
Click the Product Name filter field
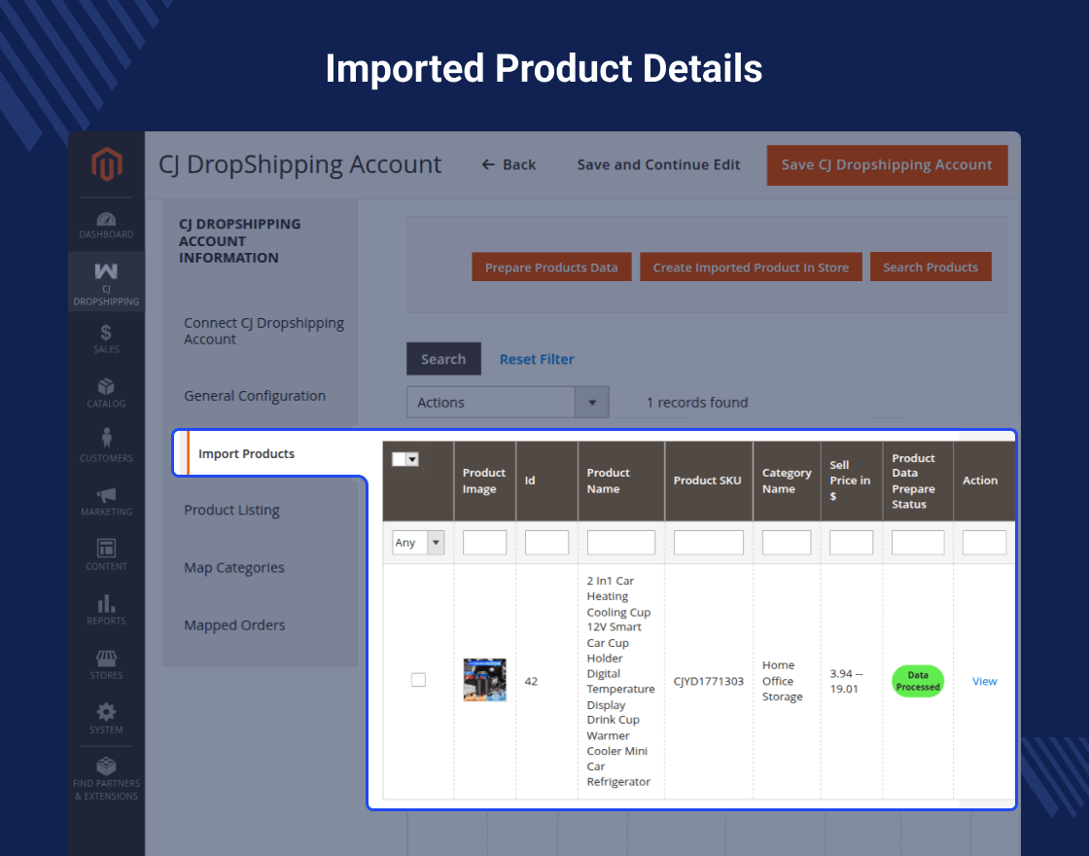[x=621, y=543]
